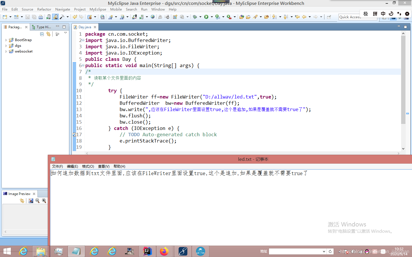The height and width of the screenshot is (257, 412).
Task: Save the current file using toolbar Save icon
Action: click(x=28, y=17)
